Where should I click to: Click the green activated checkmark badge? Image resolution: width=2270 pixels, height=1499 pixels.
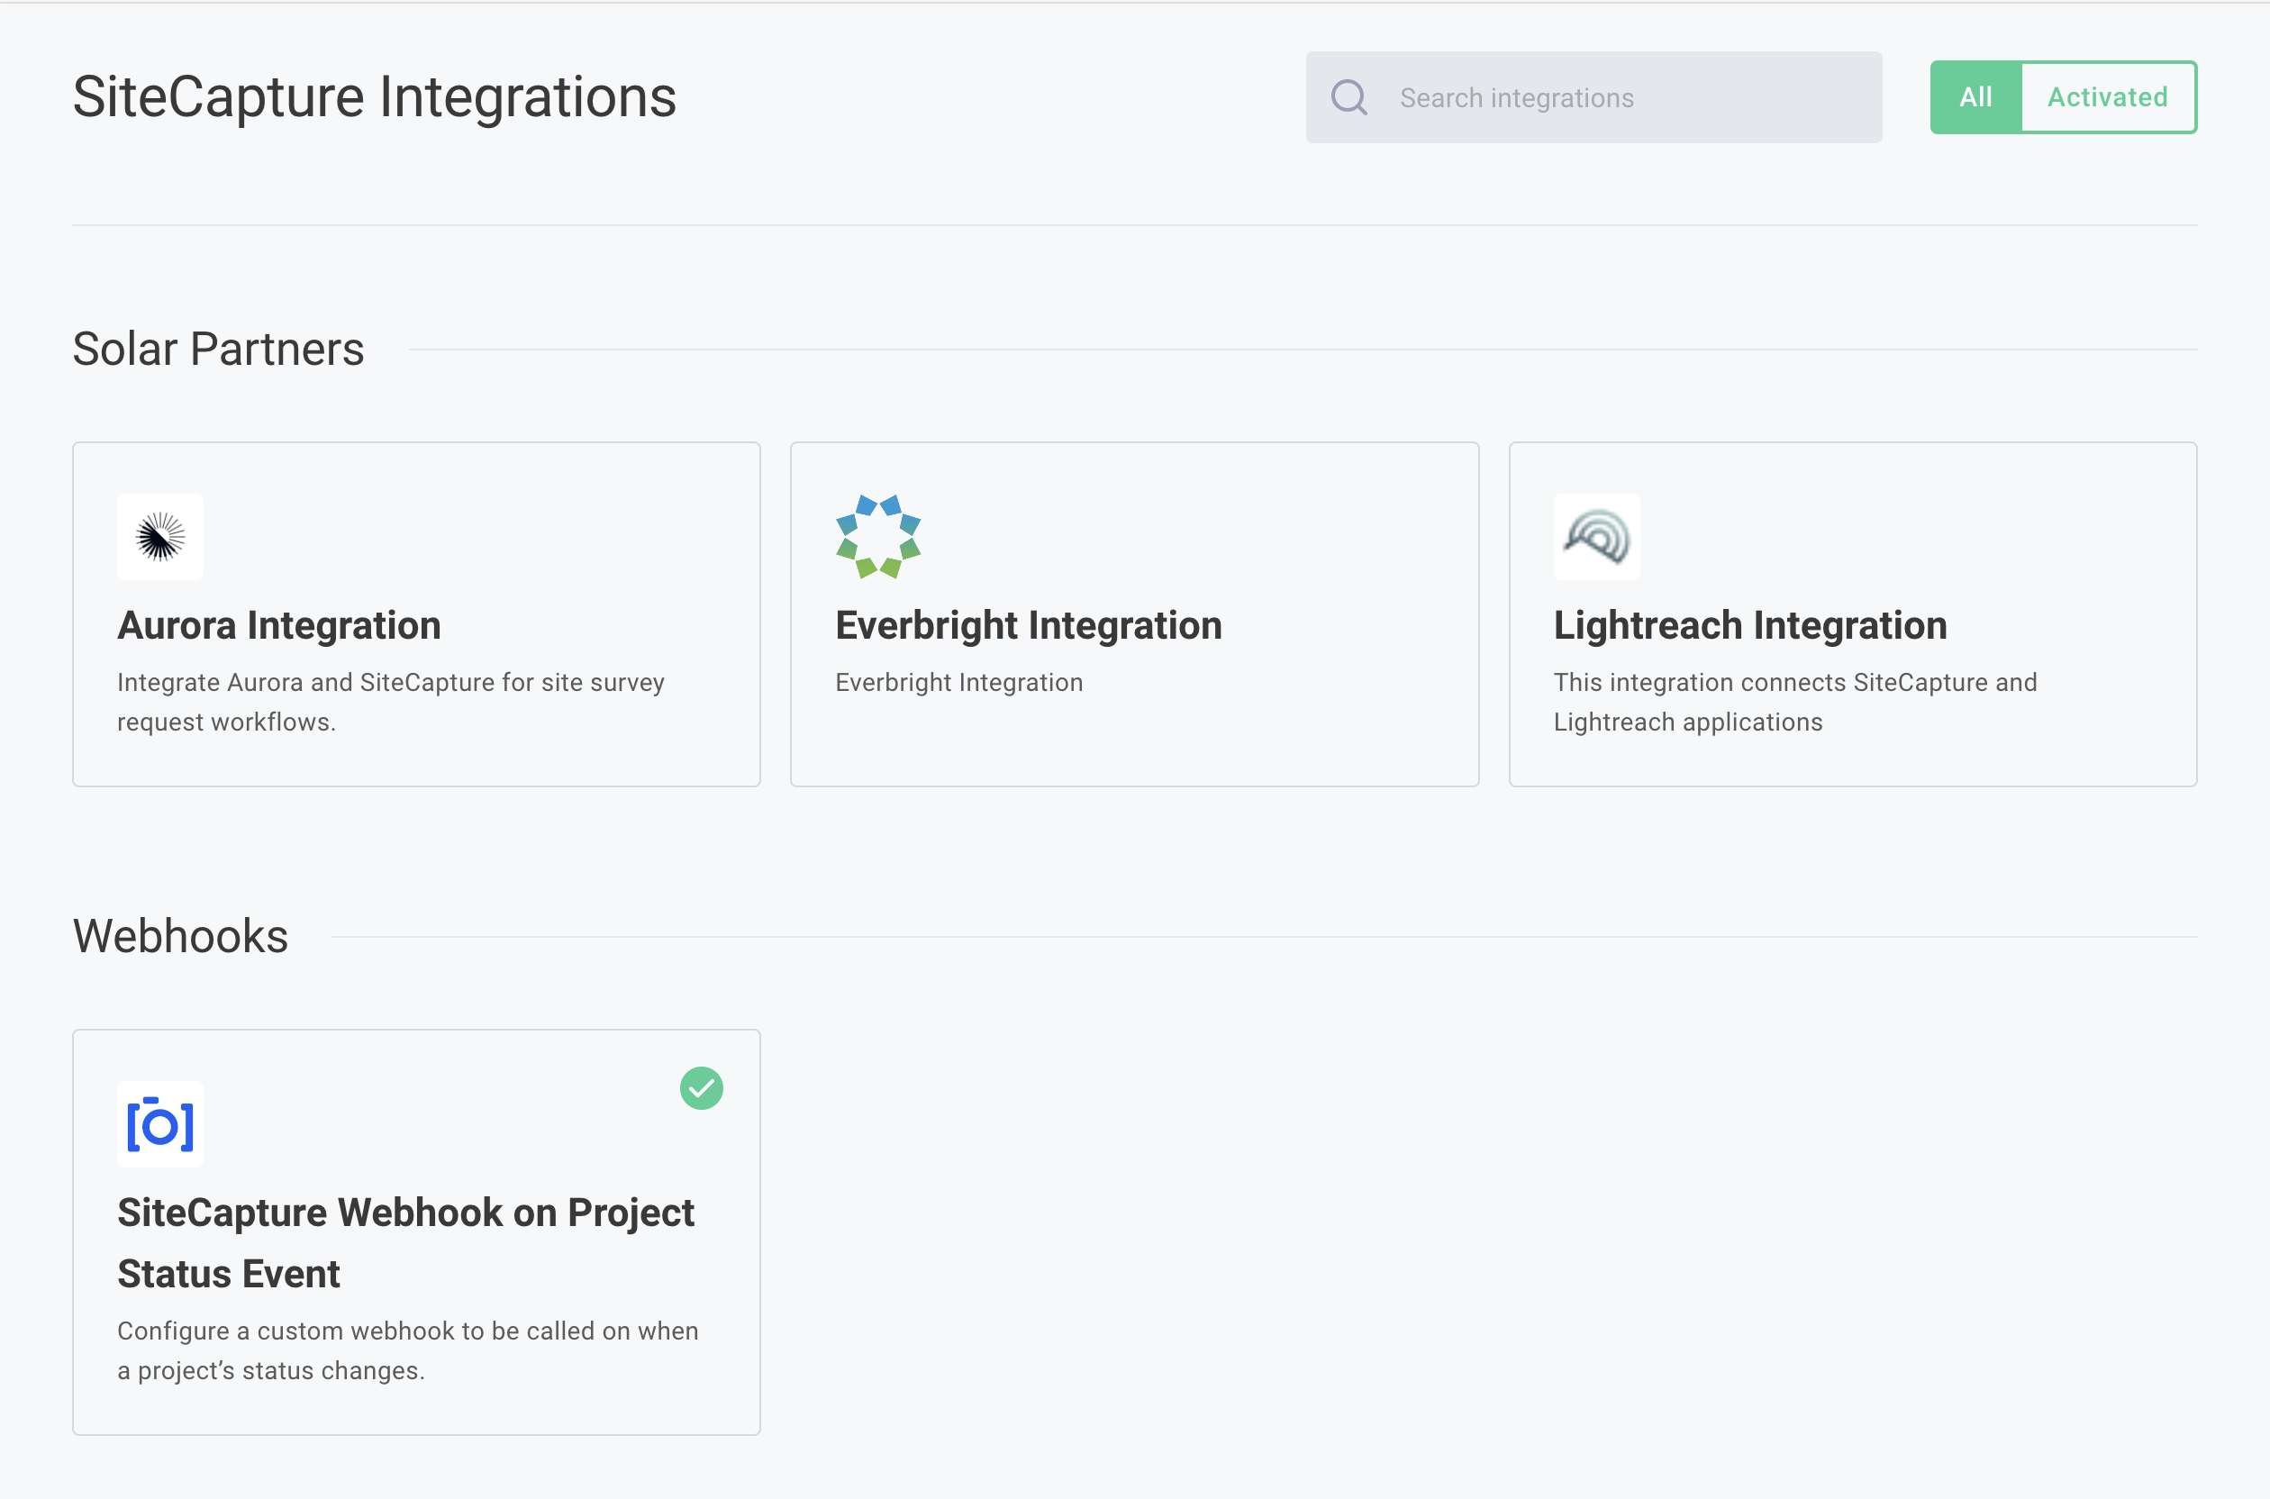click(702, 1088)
